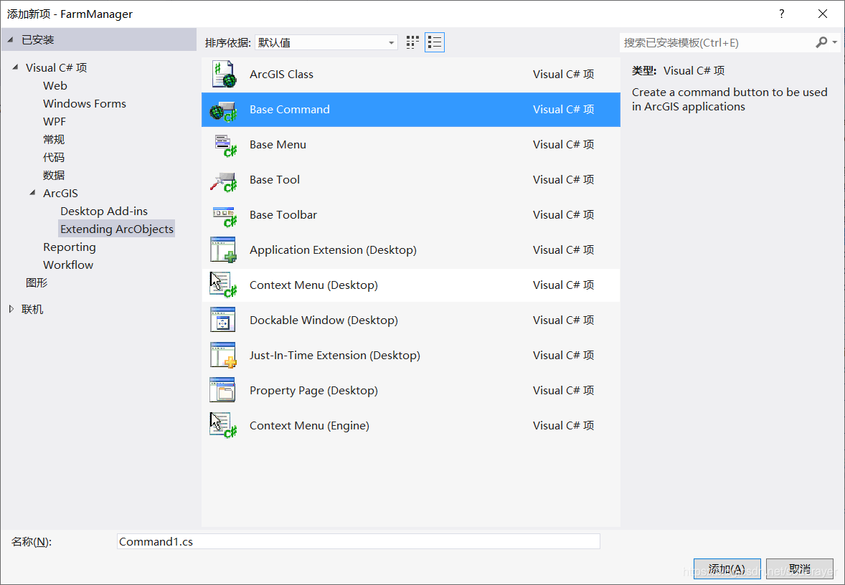Select the Property Page (Desktop) name
The image size is (845, 585).
(313, 391)
